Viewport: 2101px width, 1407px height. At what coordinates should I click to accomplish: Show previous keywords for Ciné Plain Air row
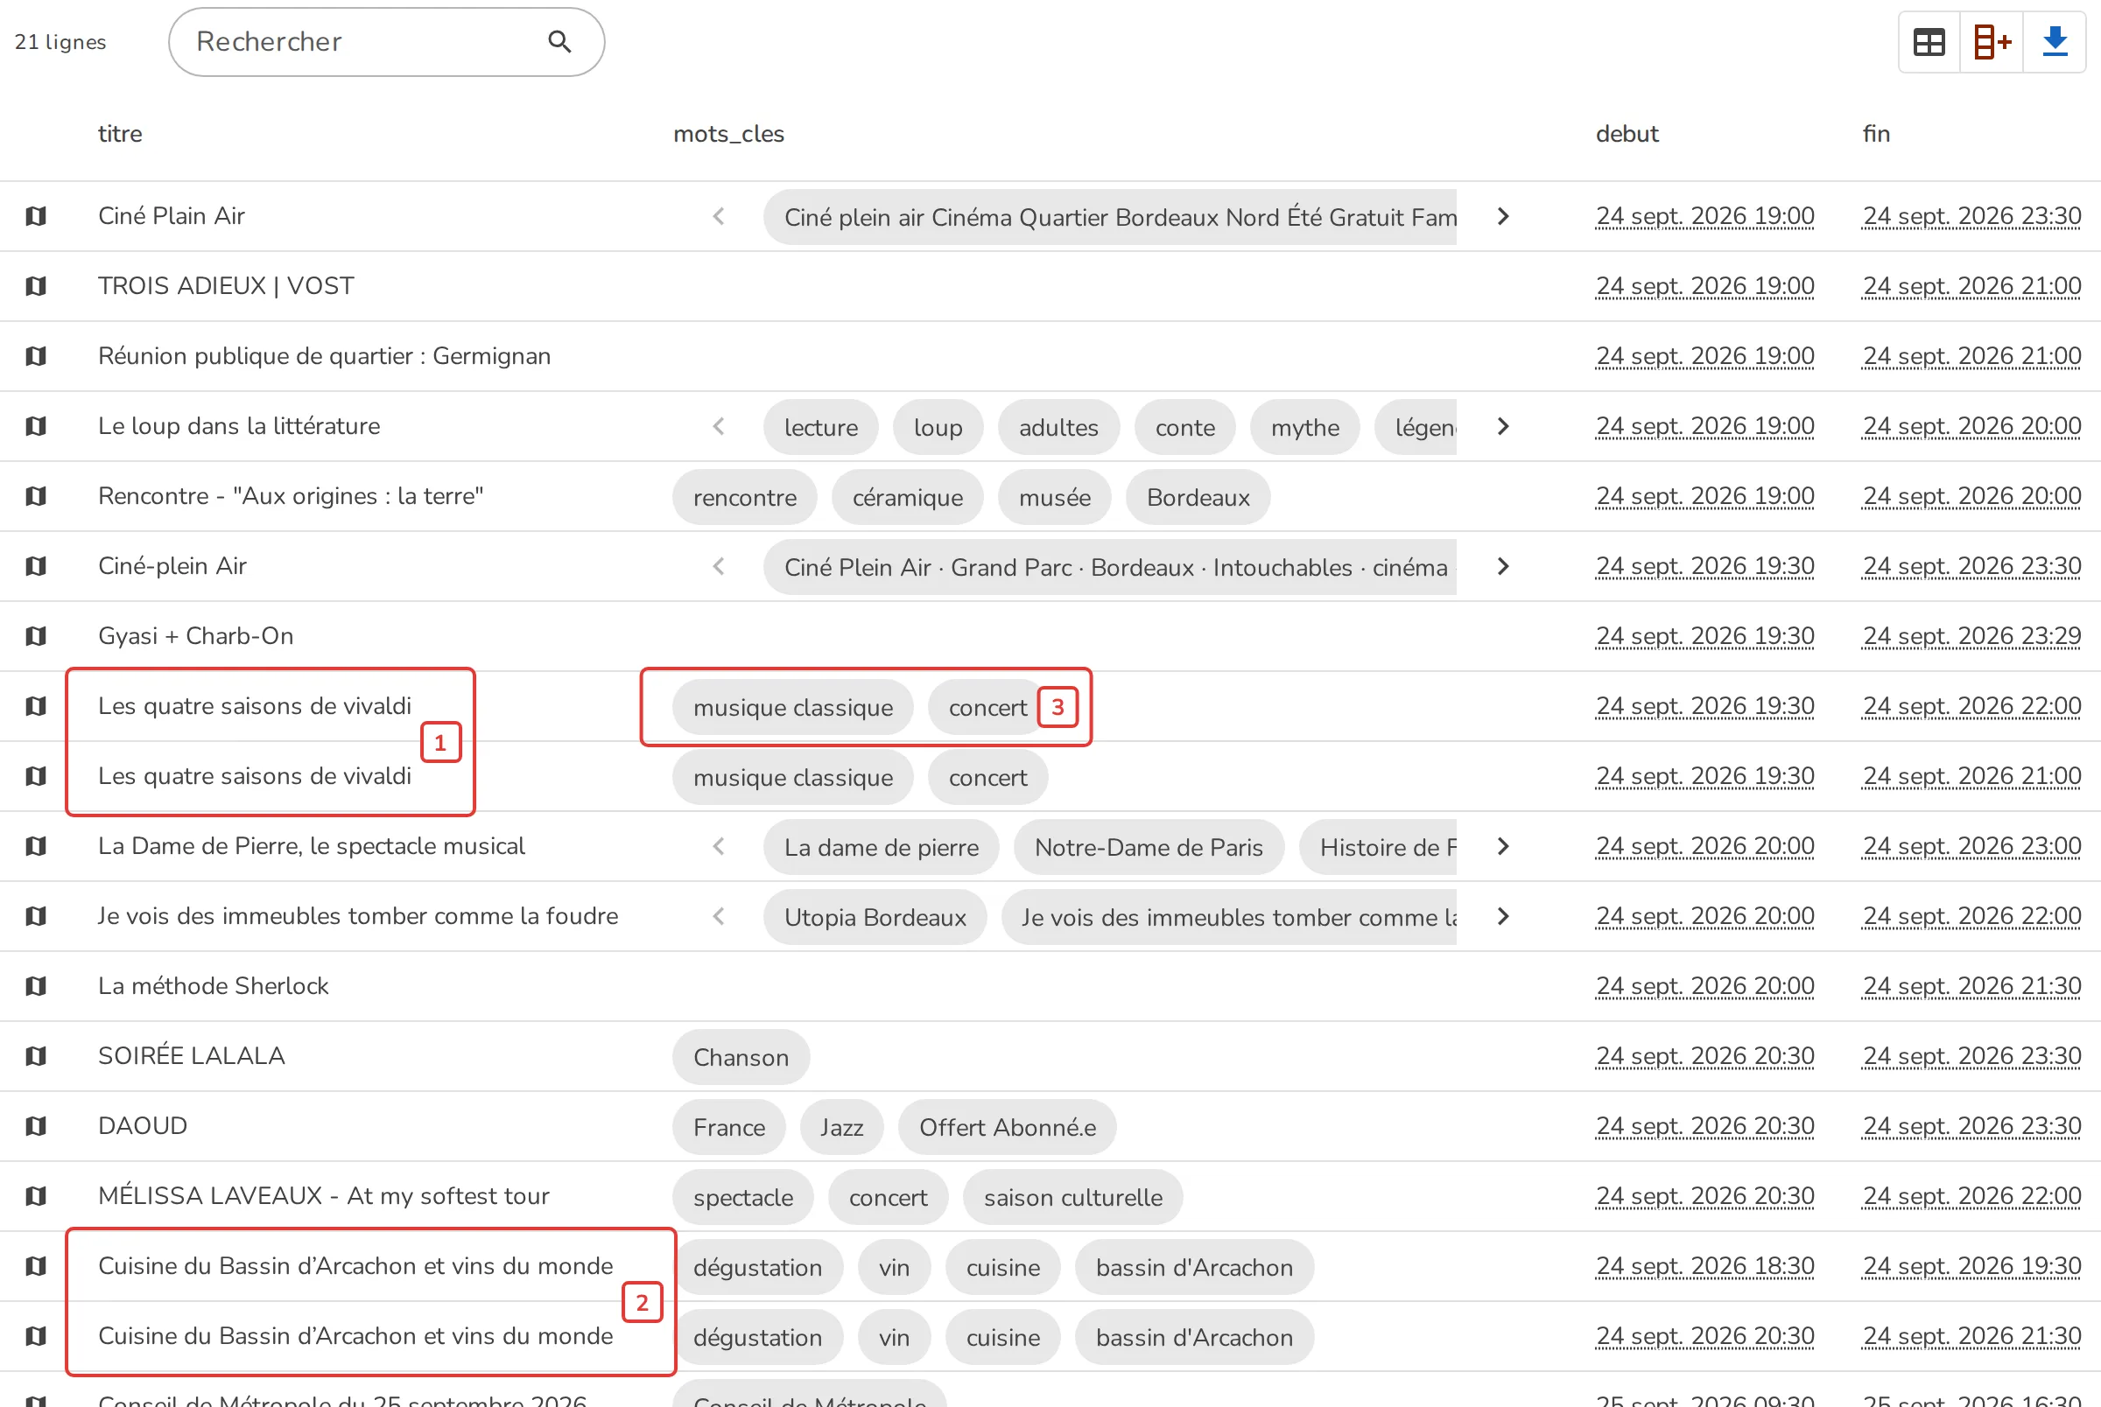tap(719, 216)
